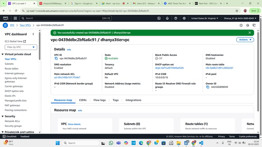The height and width of the screenshot is (147, 262).
Task: Click the AWS console search field
Action: point(66,18)
